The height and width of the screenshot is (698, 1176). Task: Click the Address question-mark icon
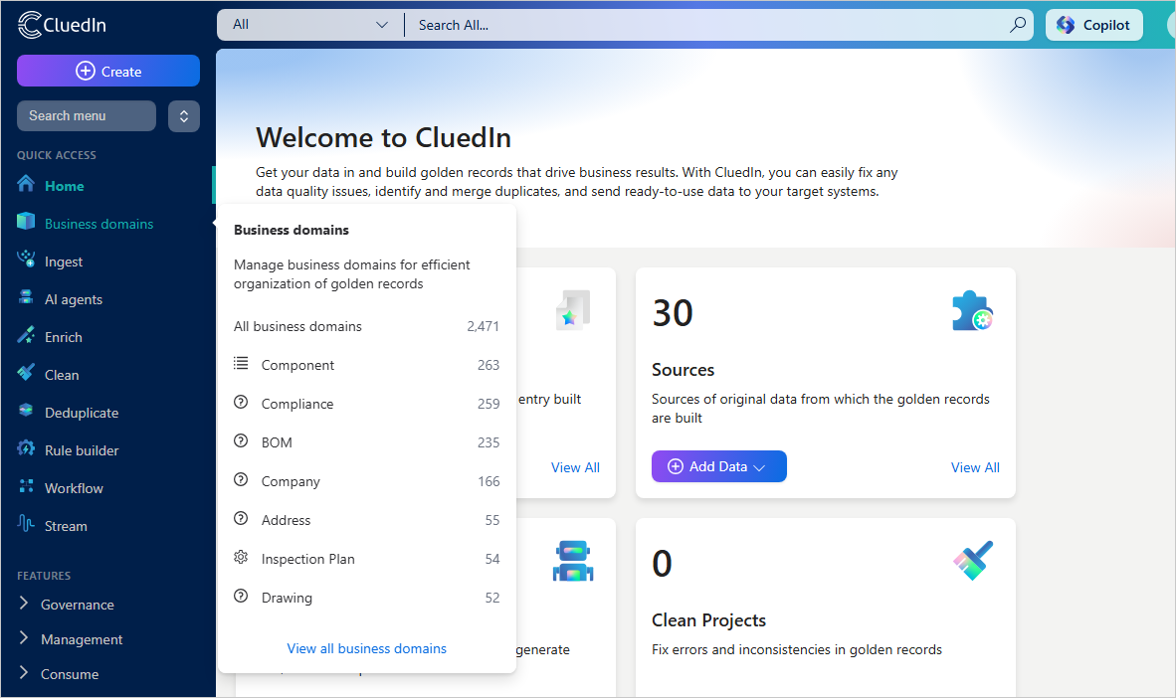click(x=241, y=518)
